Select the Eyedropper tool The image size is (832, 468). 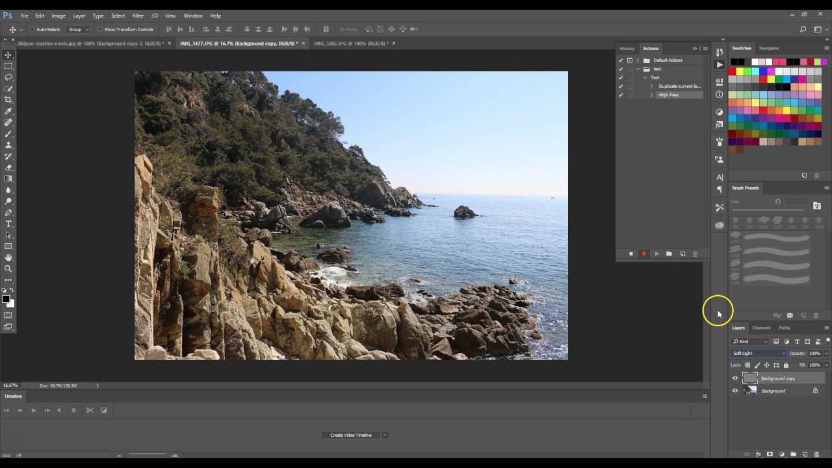[x=8, y=111]
